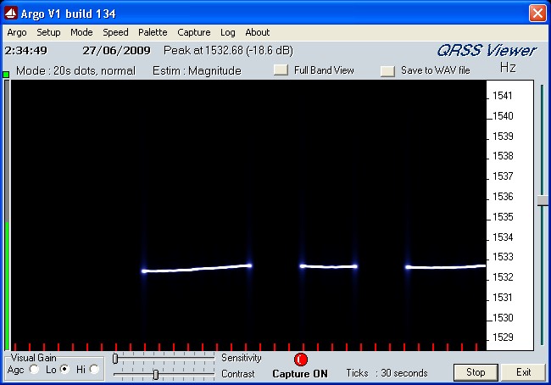Click the Sensitivity slider handle
The height and width of the screenshot is (385, 551).
[115, 359]
